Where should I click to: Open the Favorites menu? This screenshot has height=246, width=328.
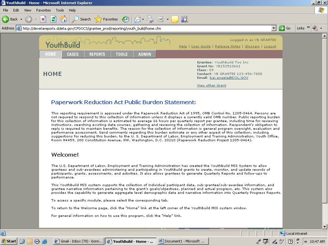[43, 10]
